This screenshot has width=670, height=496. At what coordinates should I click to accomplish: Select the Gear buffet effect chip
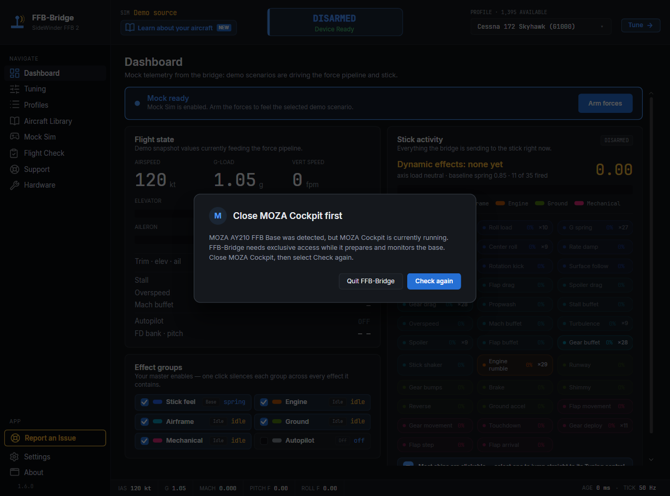tap(595, 343)
